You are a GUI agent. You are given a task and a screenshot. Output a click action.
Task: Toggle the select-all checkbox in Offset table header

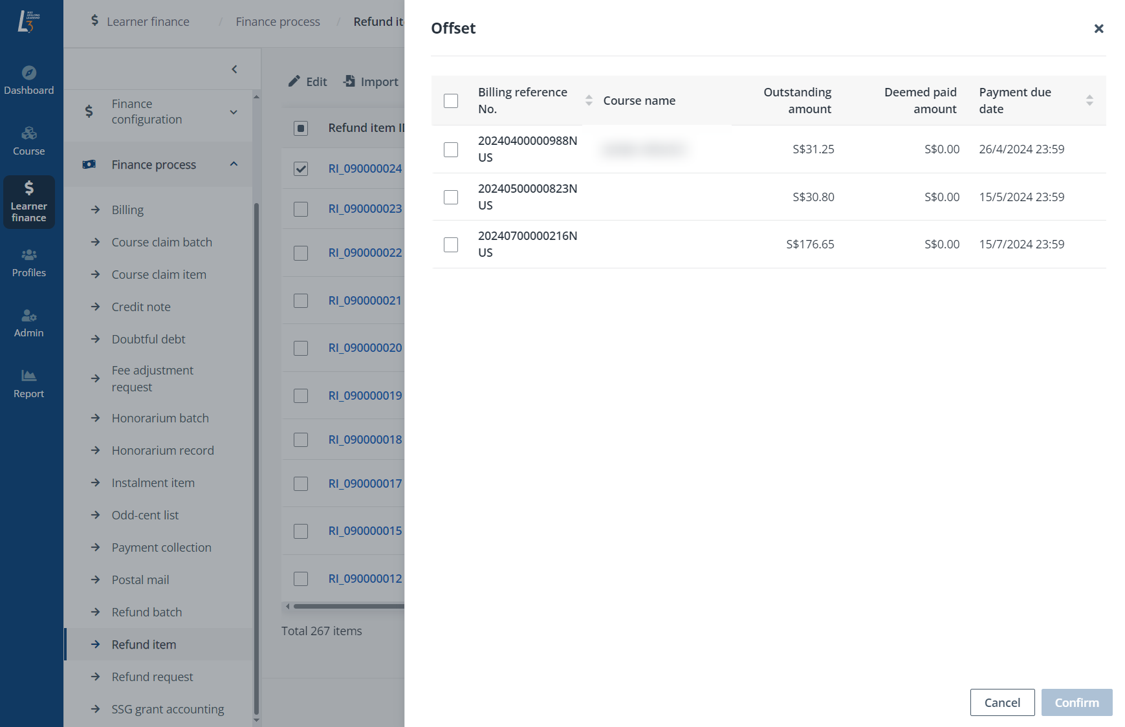[x=451, y=101]
